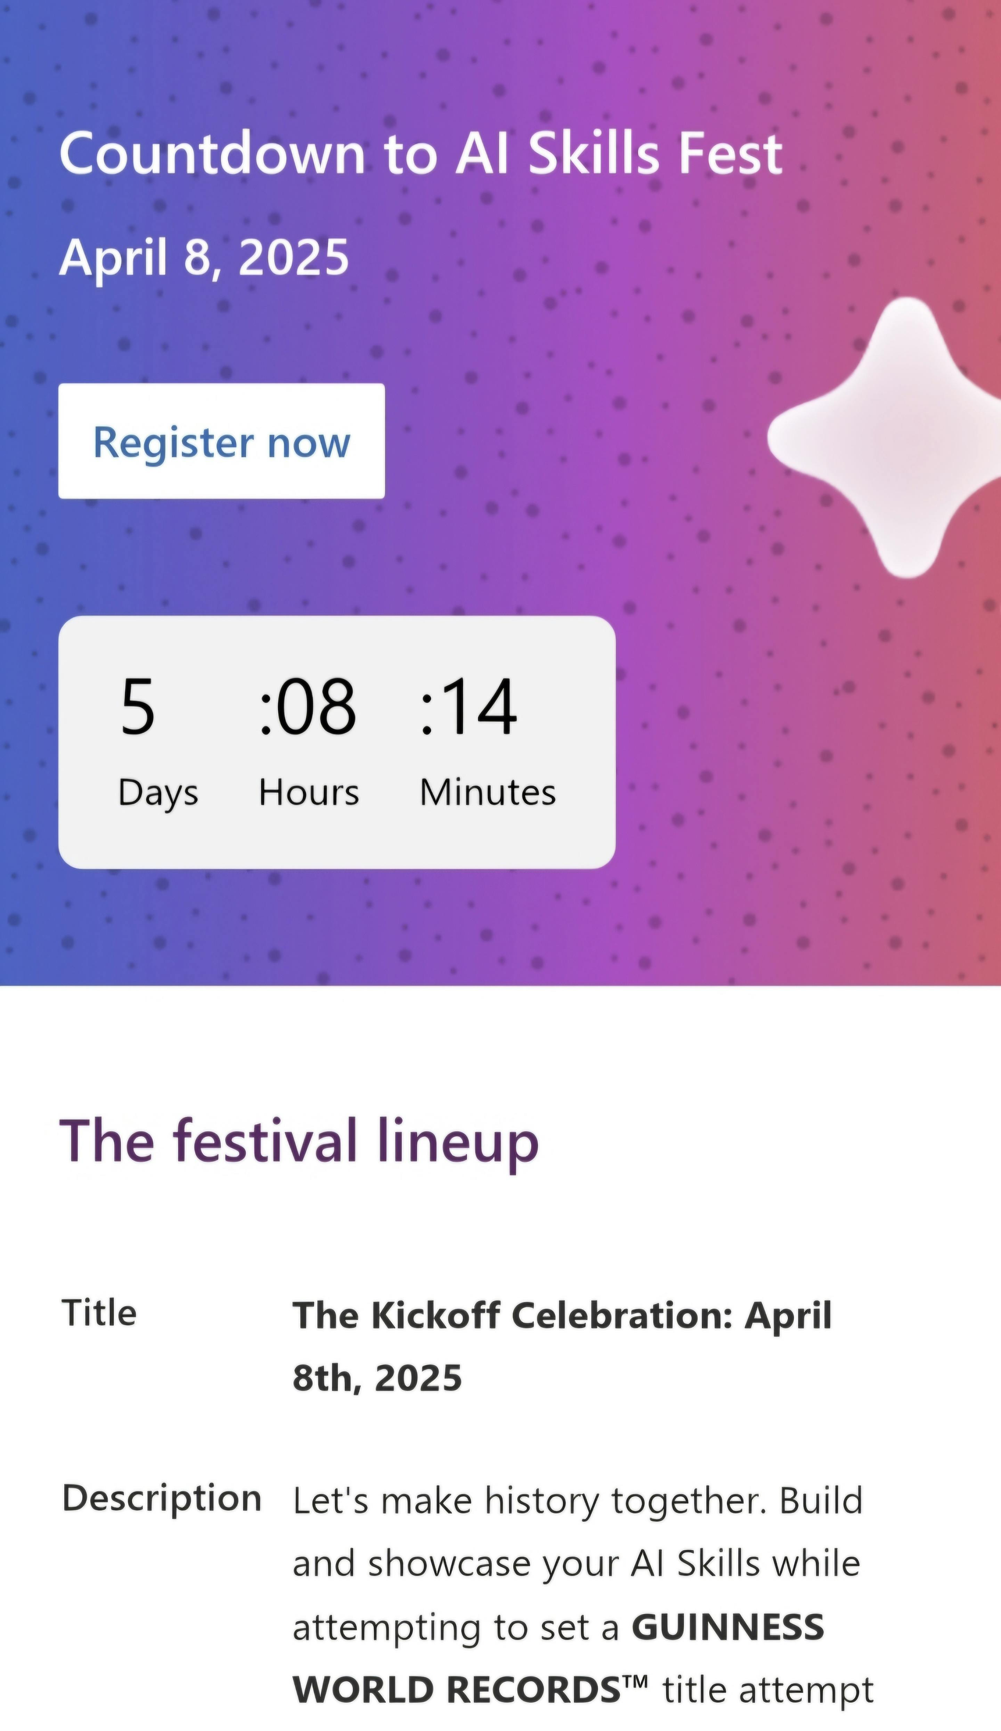The height and width of the screenshot is (1731, 1001).
Task: Click the Hours label in countdown
Action: [309, 792]
